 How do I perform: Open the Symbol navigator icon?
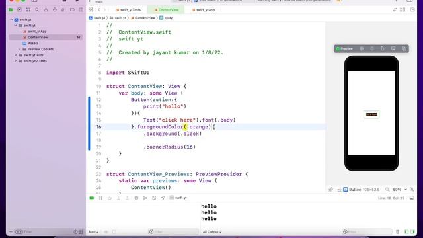tap(28, 10)
